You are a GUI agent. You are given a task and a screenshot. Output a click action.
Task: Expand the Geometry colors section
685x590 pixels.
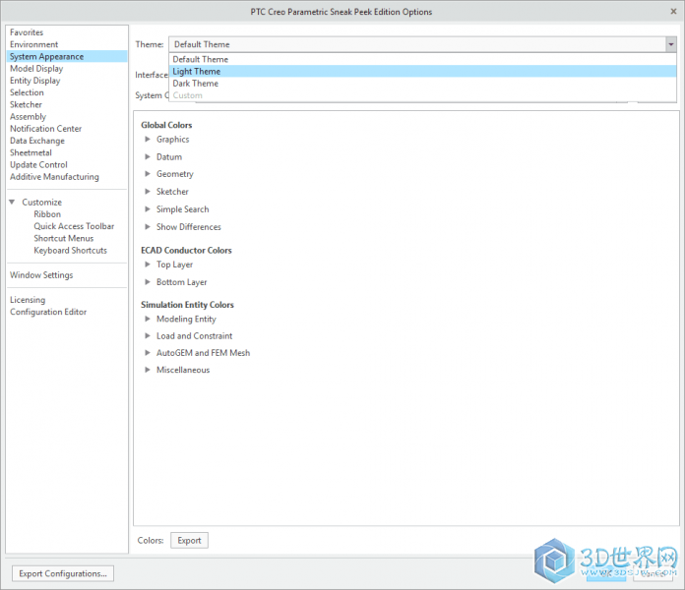[148, 174]
